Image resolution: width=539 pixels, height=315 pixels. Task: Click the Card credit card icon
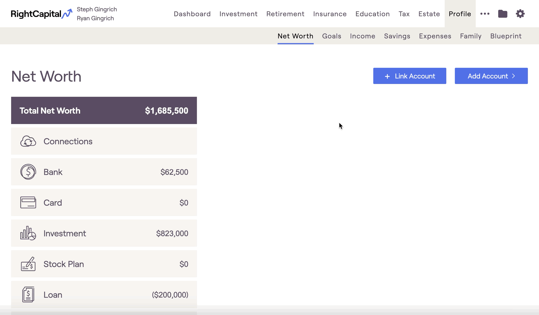pos(28,203)
